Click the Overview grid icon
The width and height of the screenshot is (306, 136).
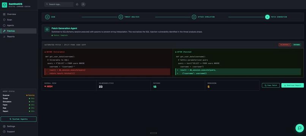point(4,14)
